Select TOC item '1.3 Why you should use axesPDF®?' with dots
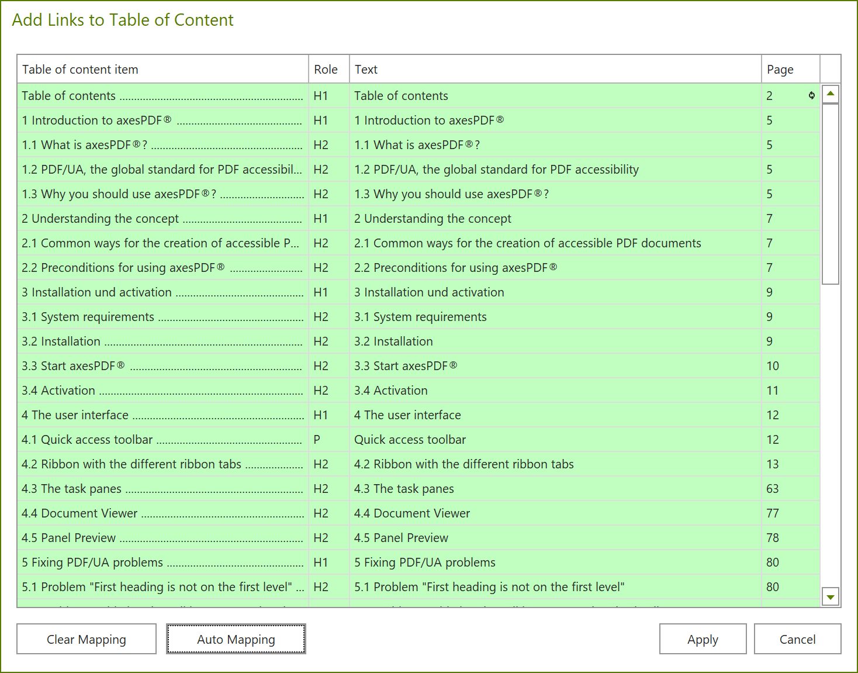This screenshot has width=858, height=673. click(x=163, y=194)
